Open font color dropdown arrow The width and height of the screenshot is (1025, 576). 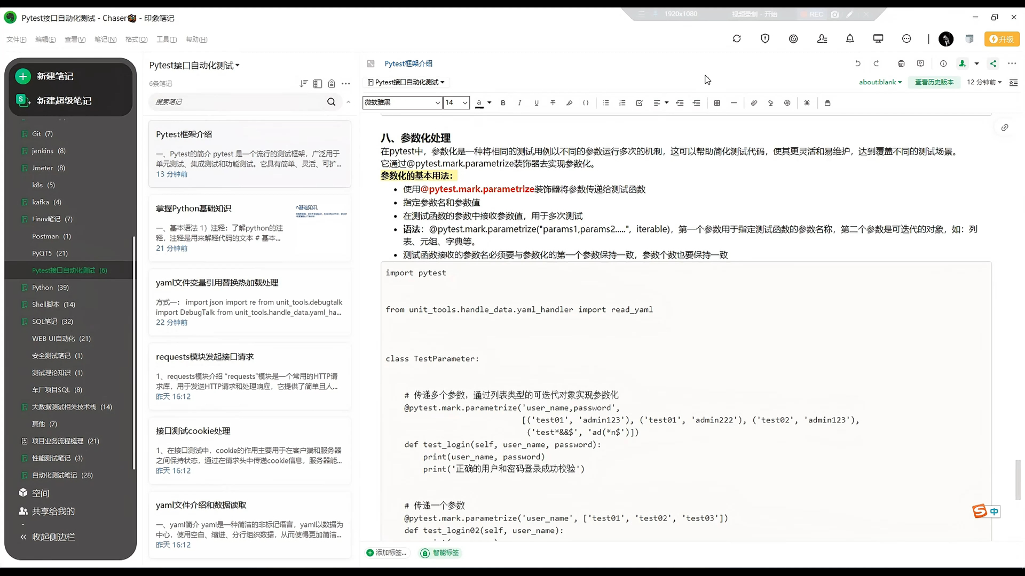pyautogui.click(x=490, y=103)
